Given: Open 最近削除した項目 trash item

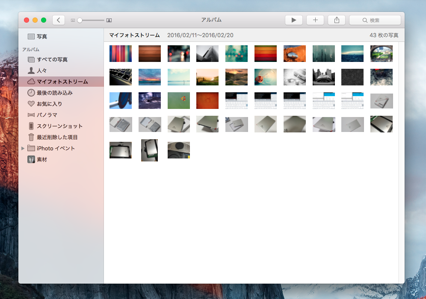Looking at the screenshot, I should point(57,137).
